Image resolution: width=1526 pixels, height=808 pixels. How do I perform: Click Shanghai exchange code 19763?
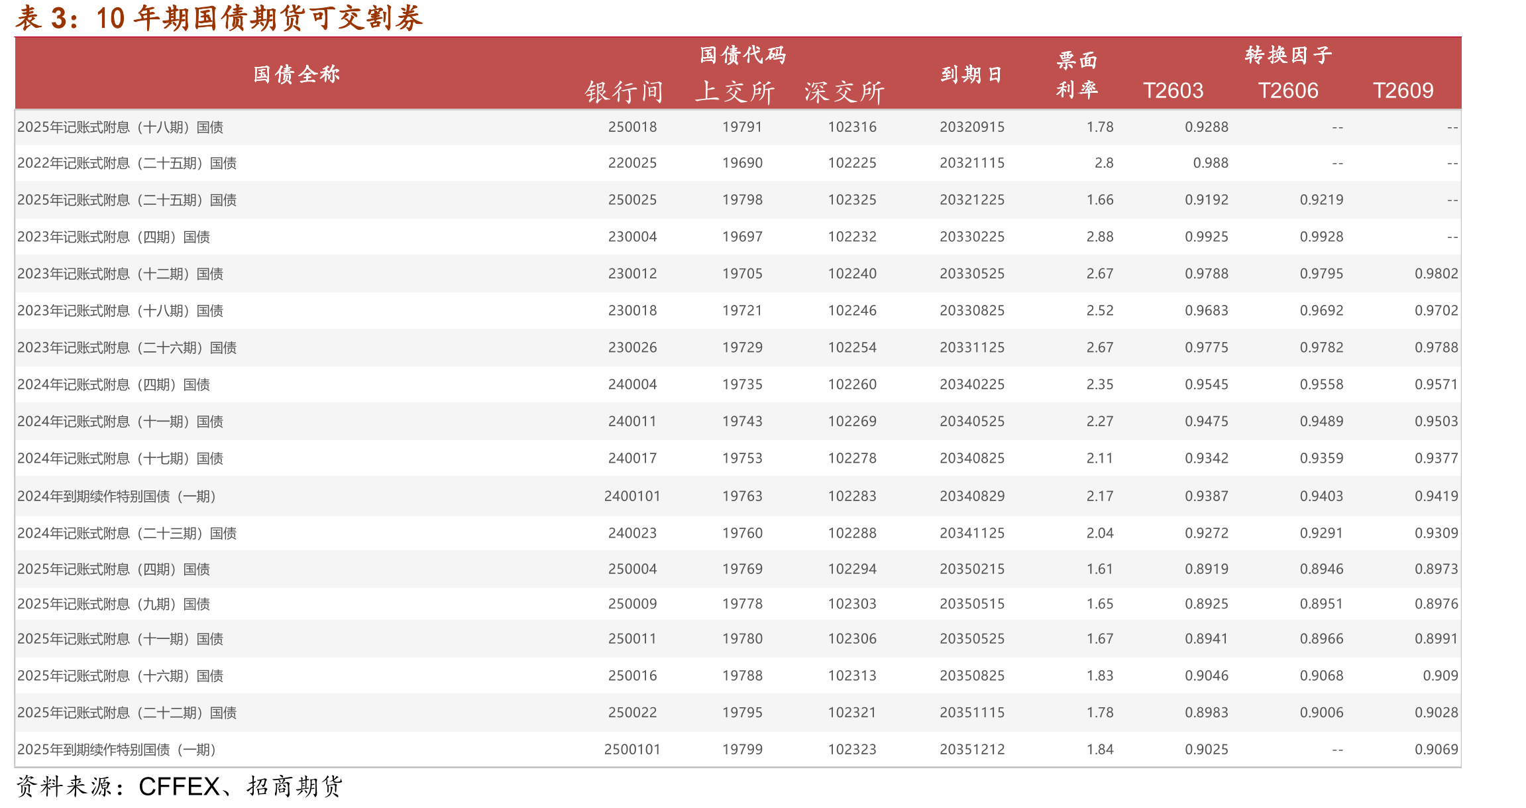coord(743,496)
